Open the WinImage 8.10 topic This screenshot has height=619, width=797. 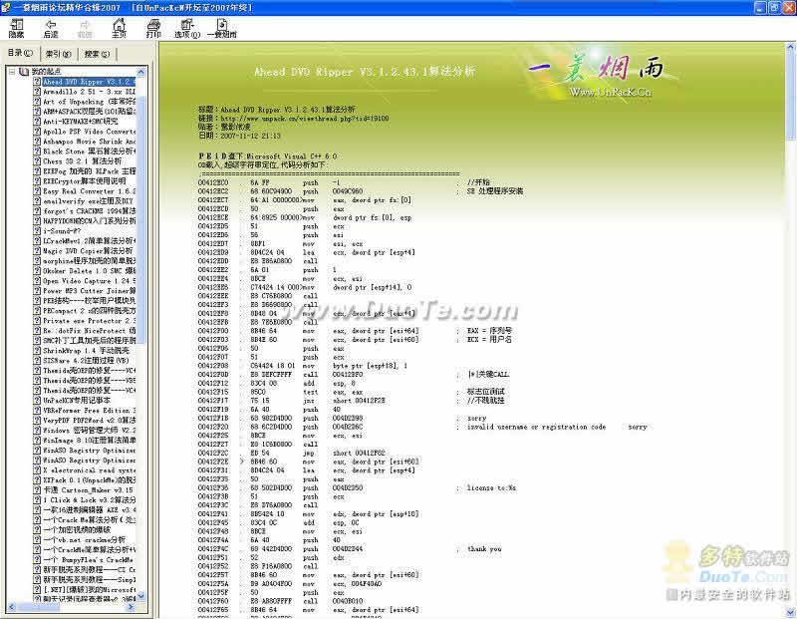point(89,440)
